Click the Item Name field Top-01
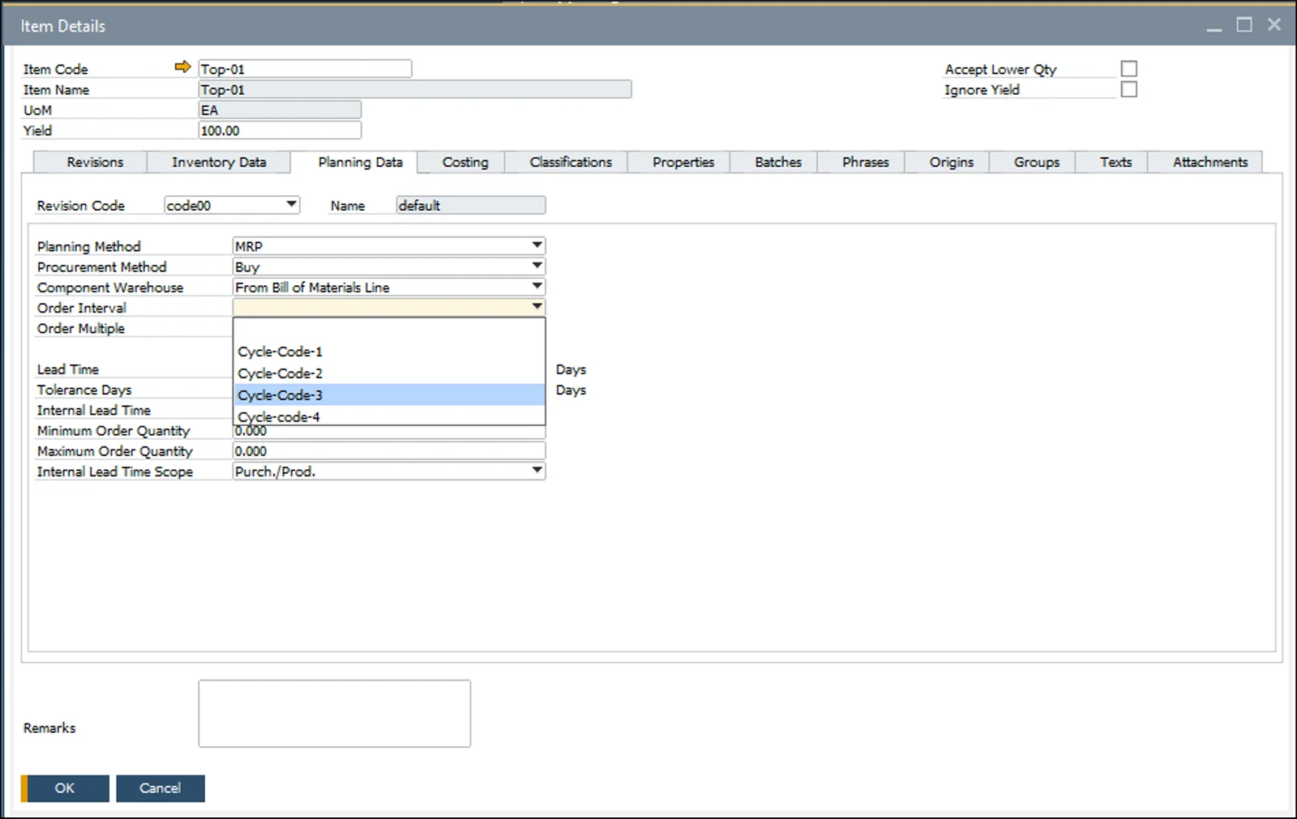1297x819 pixels. point(415,89)
